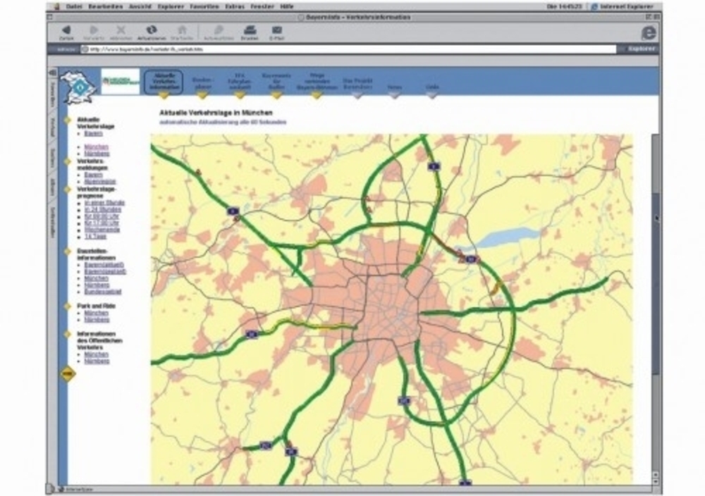This screenshot has width=705, height=496.
Task: Open the 14 Tage forecast link
Action: coord(94,237)
